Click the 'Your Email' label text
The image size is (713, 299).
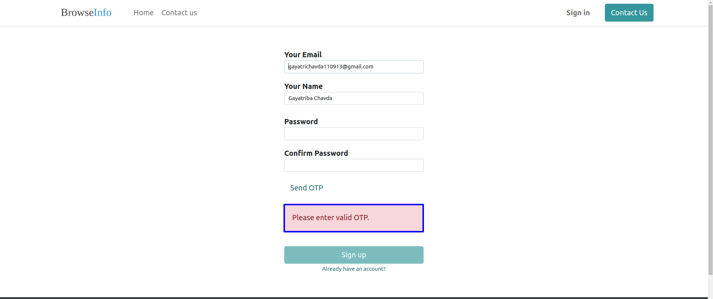pos(303,55)
